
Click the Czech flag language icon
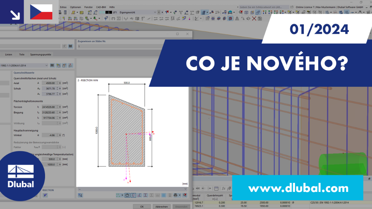(41, 12)
